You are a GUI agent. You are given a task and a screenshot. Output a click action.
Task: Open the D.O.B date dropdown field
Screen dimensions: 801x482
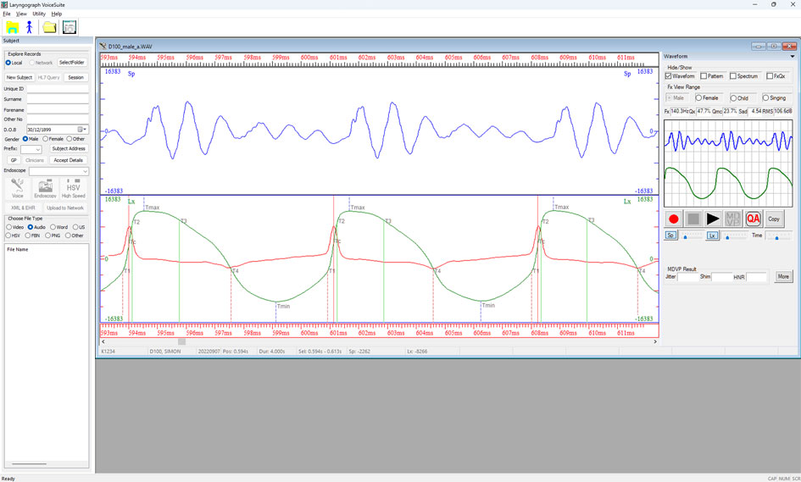[58, 130]
